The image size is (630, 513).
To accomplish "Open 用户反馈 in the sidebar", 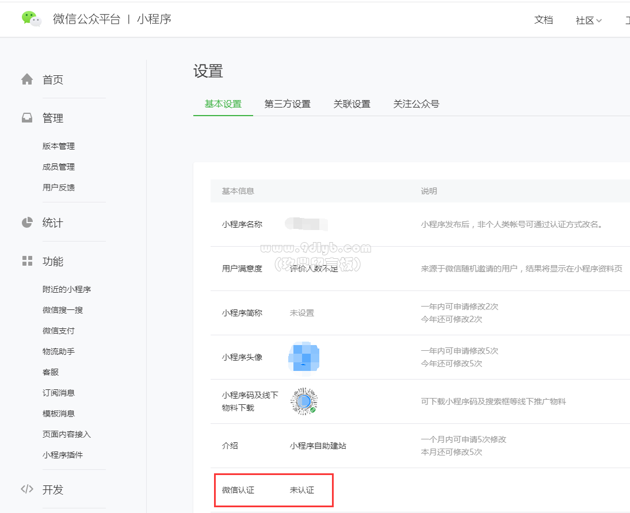I will (59, 187).
